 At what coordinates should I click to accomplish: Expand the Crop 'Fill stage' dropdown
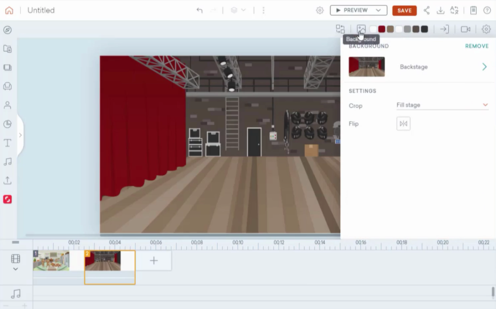[x=485, y=105]
